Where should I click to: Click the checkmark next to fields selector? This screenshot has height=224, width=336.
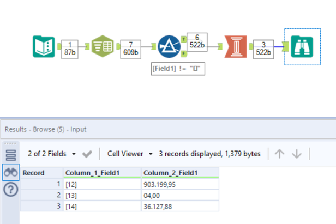tap(87, 154)
